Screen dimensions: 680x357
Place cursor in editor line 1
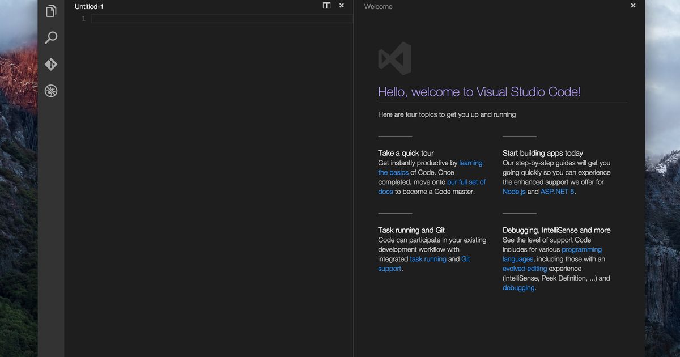(221, 19)
